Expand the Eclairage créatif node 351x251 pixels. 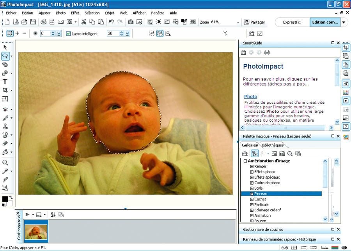[252, 210]
